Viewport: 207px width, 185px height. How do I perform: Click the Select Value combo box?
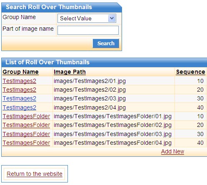point(87,18)
